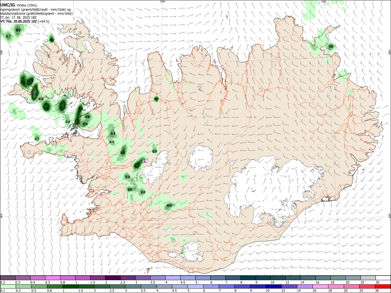The width and height of the screenshot is (391, 293).
Task: Click the '0.2' label under upper legend row
Action: point(2,283)
